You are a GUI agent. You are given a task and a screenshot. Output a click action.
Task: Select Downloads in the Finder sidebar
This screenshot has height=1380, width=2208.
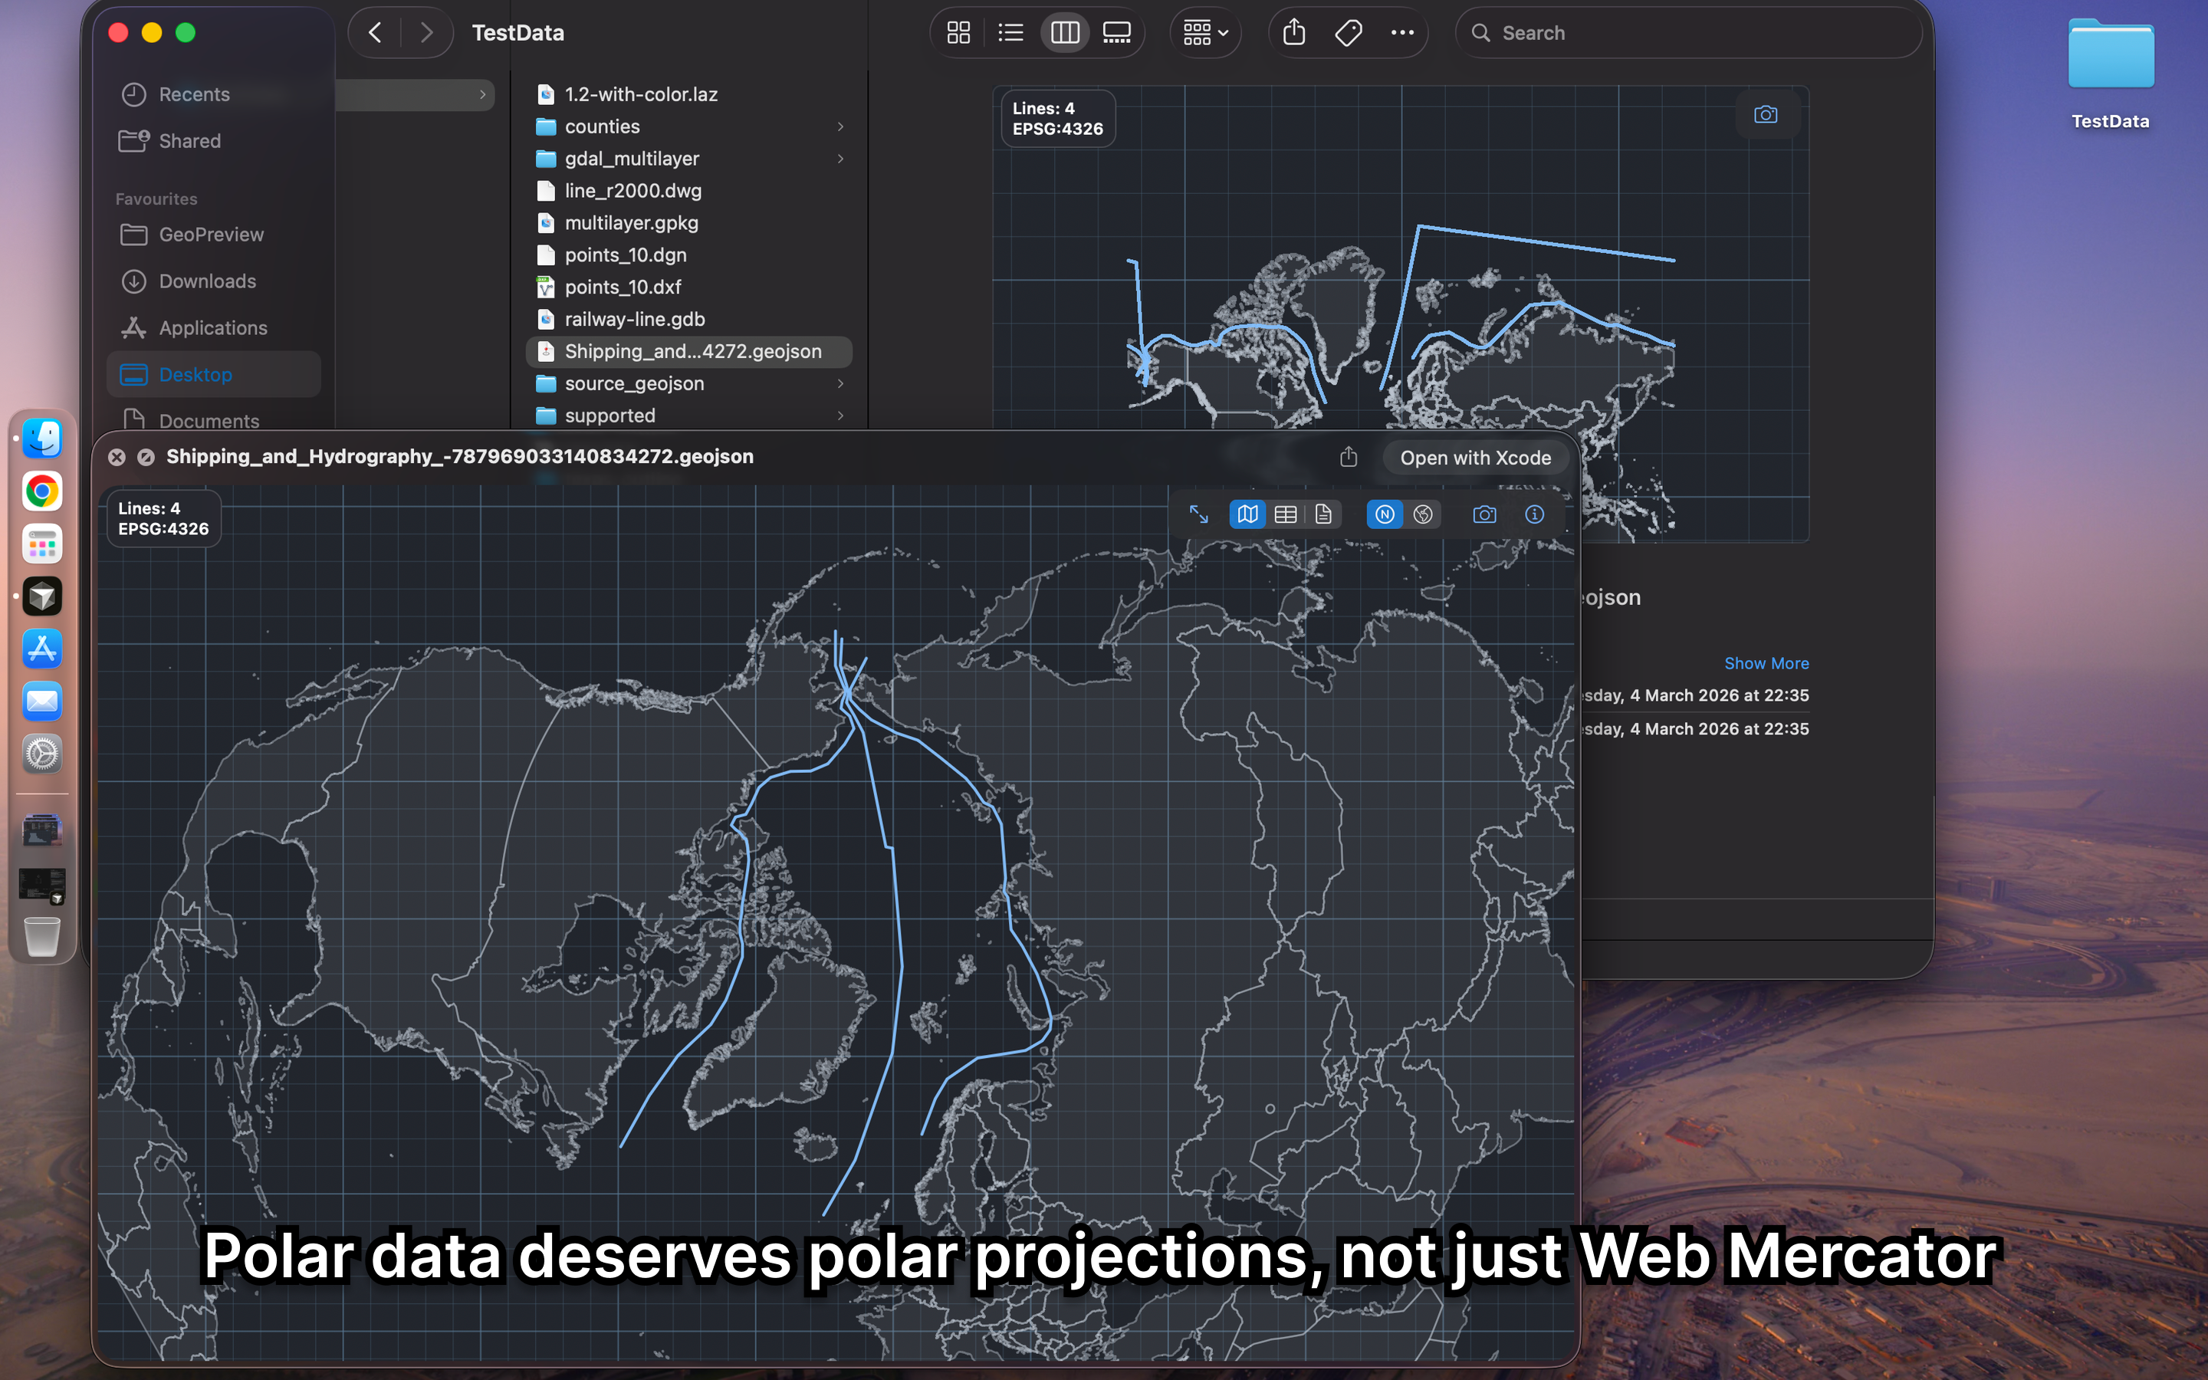[207, 281]
